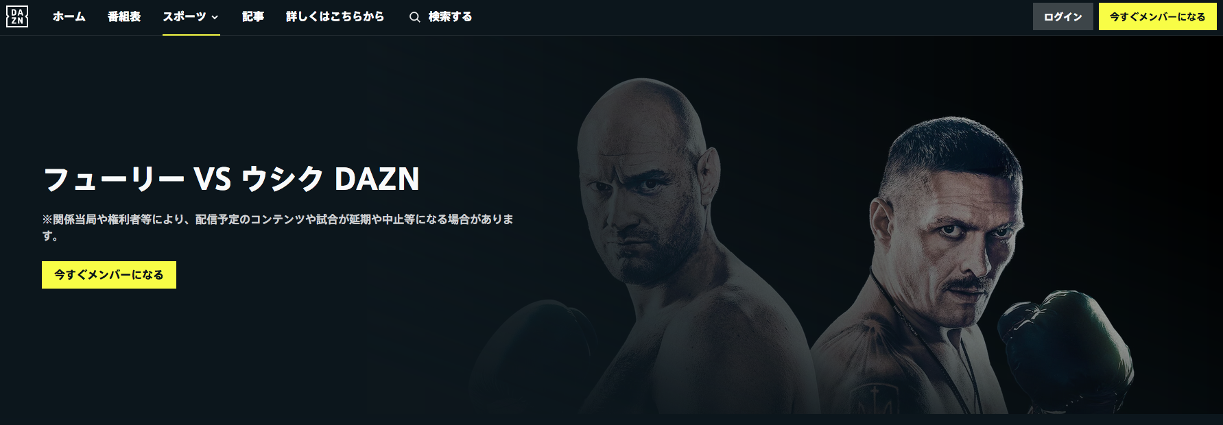Click the yellow underline beneath スポーツ
Screen dimensions: 1223x425
[x=191, y=34]
